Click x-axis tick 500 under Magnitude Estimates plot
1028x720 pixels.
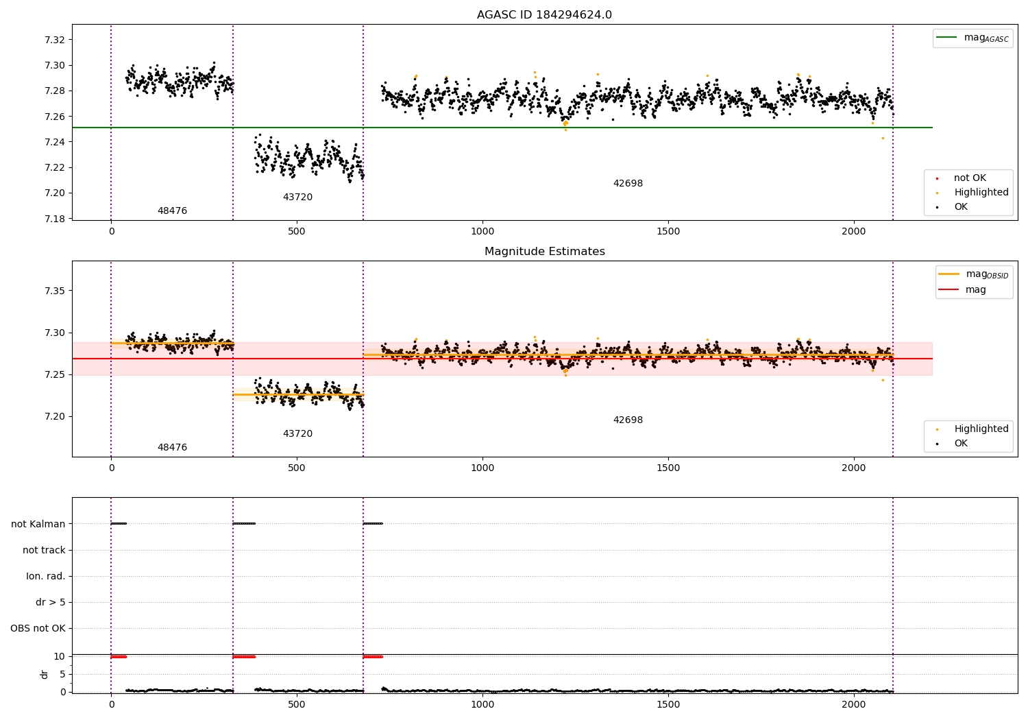pos(297,468)
